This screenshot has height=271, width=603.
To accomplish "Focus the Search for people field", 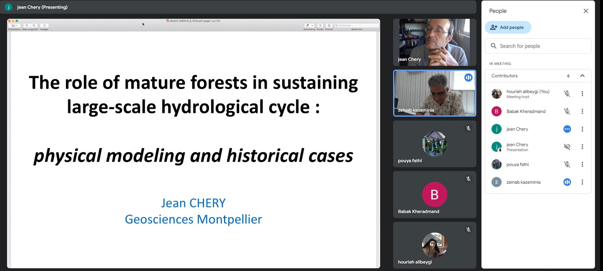I will tap(538, 46).
